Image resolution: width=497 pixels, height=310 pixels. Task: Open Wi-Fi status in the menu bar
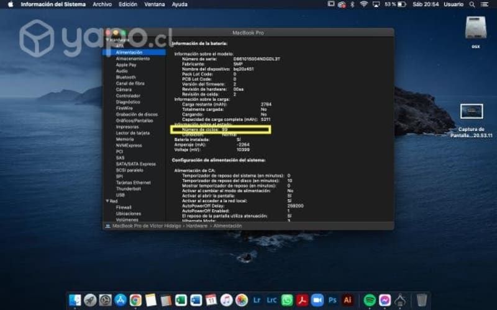coord(364,4)
